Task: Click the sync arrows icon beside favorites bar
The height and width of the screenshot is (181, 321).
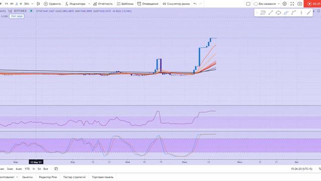Action: pos(318,11)
